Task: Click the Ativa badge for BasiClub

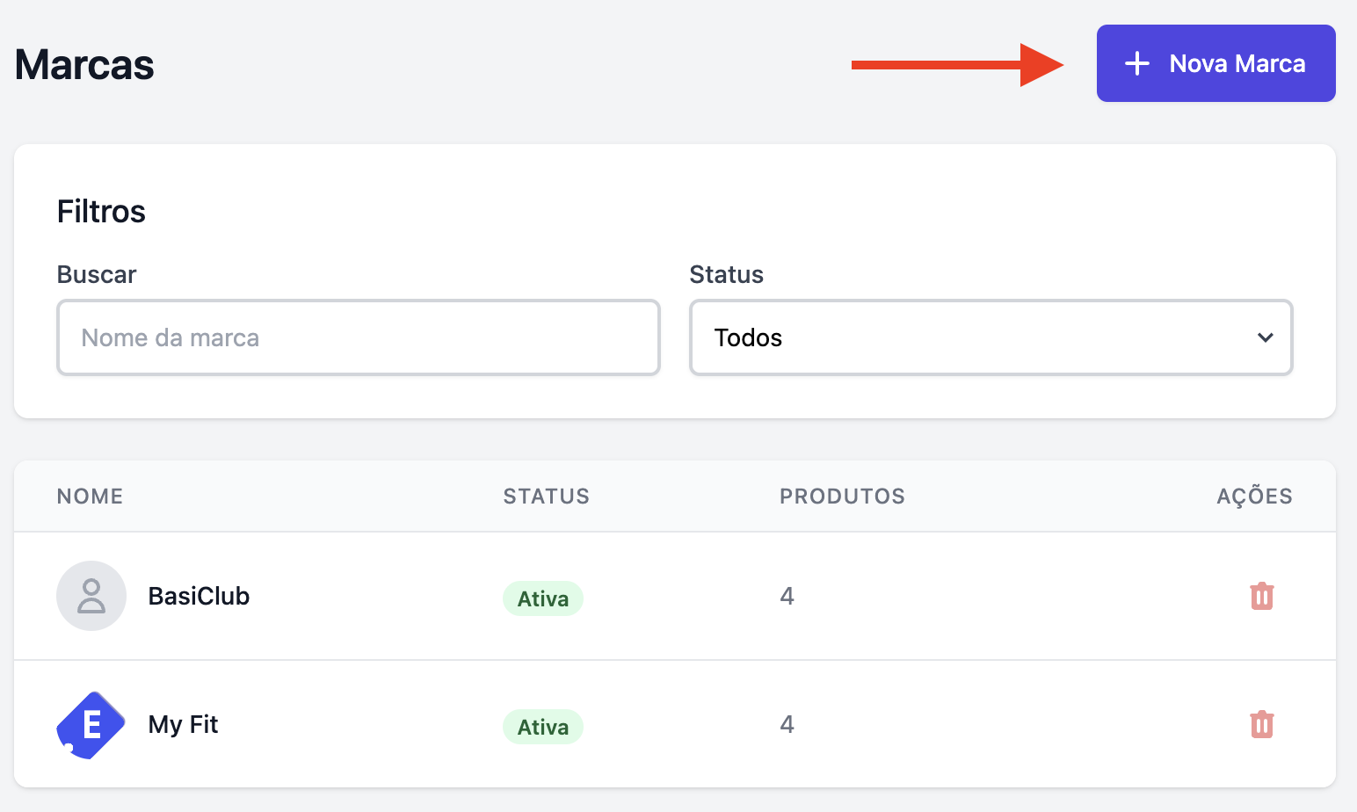Action: pos(542,598)
